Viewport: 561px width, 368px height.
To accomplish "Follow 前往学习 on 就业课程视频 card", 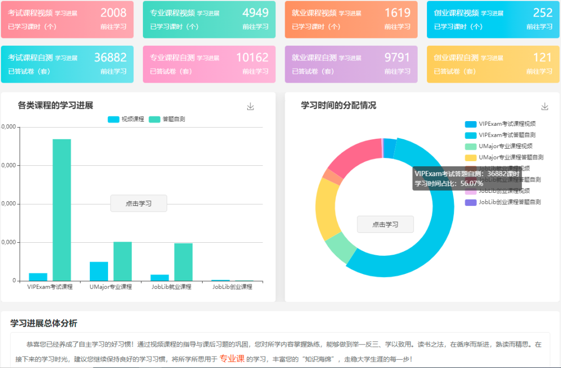I will (x=397, y=27).
